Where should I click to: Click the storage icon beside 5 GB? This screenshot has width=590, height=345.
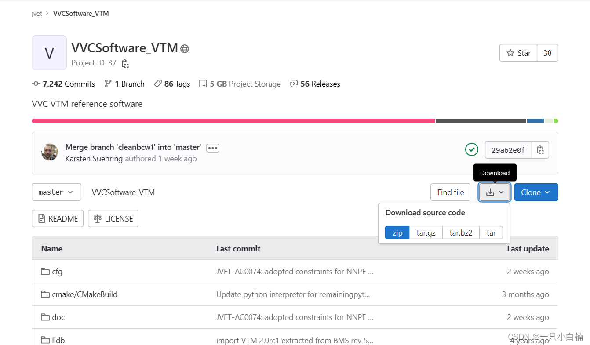[x=203, y=84]
